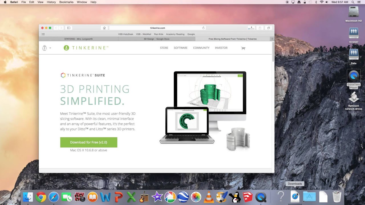Image resolution: width=365 pixels, height=205 pixels.
Task: Open the History menu
Action: [51, 2]
